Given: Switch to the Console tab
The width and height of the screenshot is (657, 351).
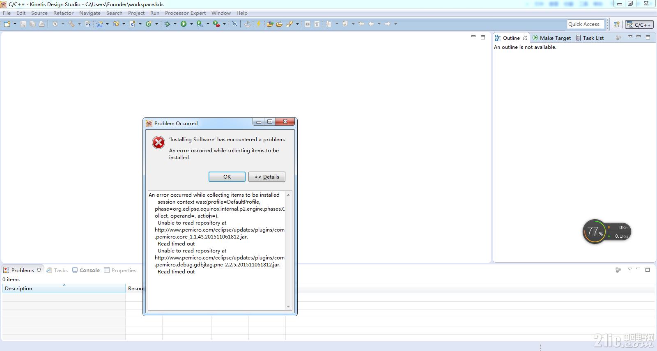Looking at the screenshot, I should tap(86, 270).
